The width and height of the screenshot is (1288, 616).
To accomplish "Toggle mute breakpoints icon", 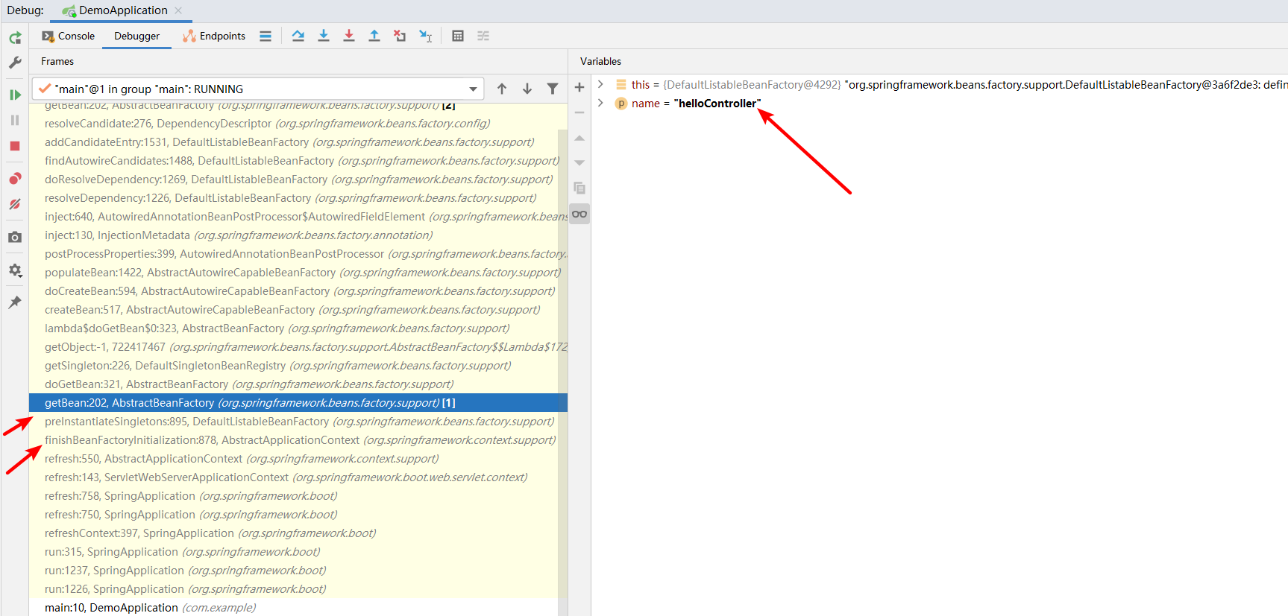I will pyautogui.click(x=15, y=204).
